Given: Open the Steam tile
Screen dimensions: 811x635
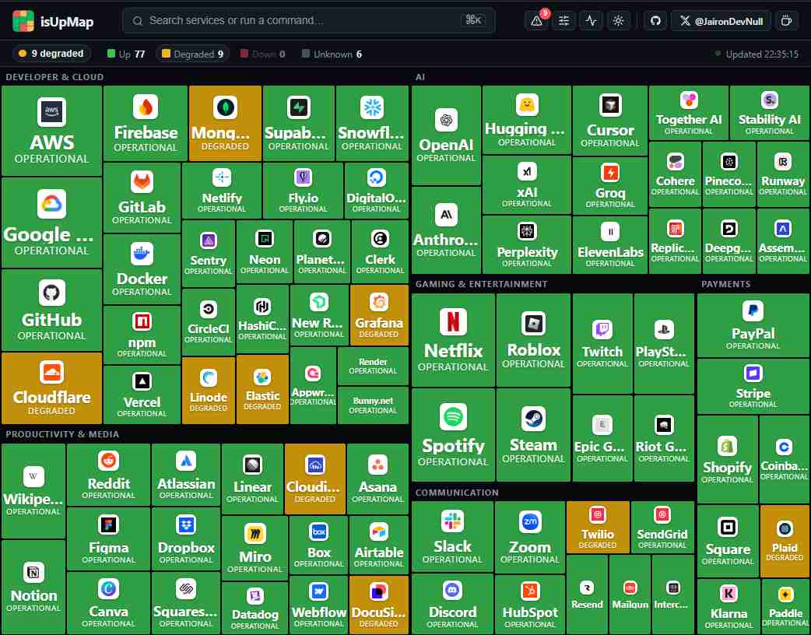Looking at the screenshot, I should coord(533,435).
